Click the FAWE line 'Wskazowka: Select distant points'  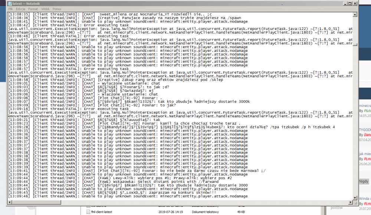113,182
